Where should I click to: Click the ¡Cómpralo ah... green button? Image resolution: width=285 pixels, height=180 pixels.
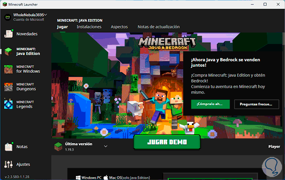point(210,104)
